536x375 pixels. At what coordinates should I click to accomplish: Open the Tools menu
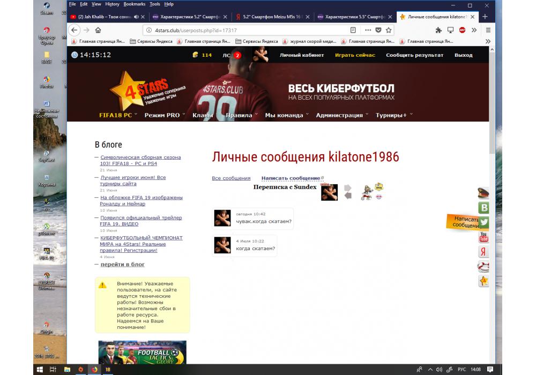[155, 4]
